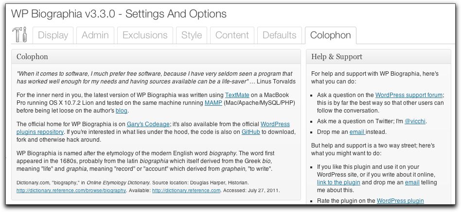Click the 'link to the plugin' link

(x=338, y=182)
